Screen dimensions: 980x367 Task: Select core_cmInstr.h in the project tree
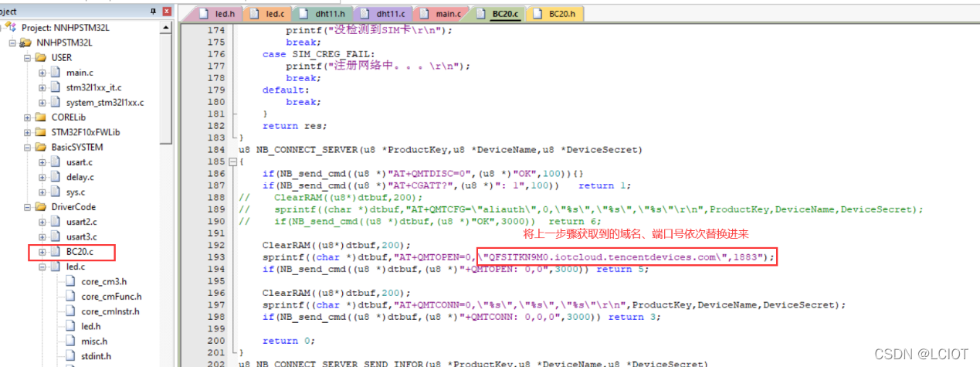[111, 311]
